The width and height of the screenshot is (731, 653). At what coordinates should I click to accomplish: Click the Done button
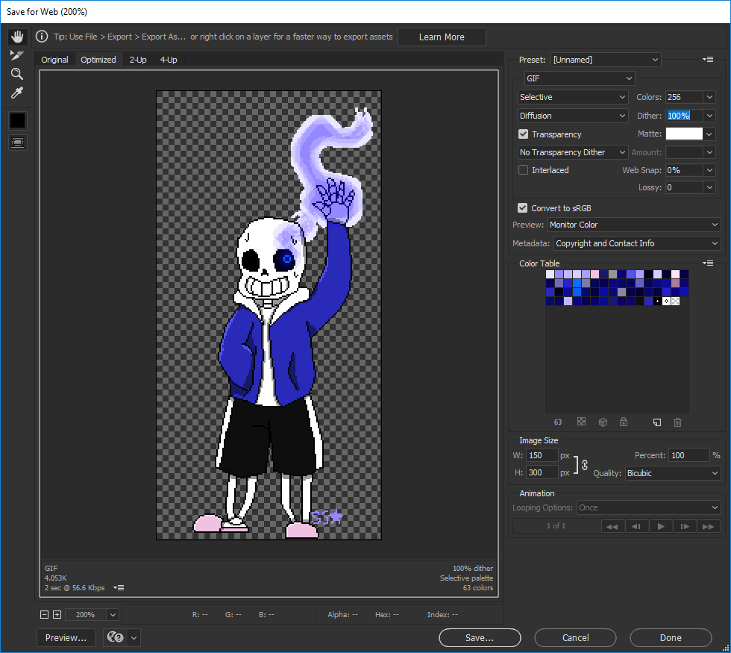coord(671,637)
